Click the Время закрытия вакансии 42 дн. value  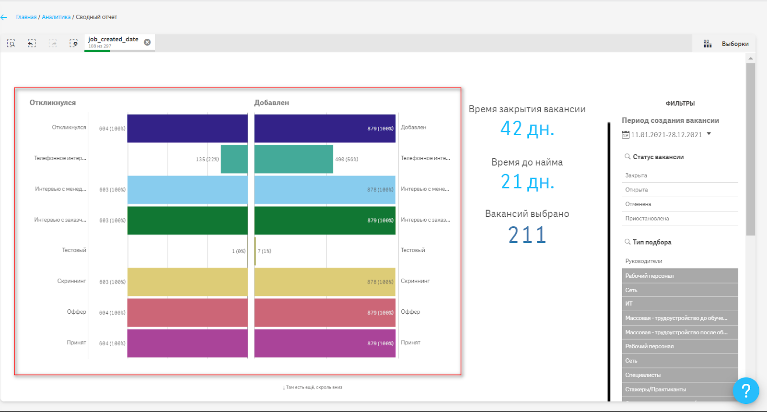[x=527, y=129]
